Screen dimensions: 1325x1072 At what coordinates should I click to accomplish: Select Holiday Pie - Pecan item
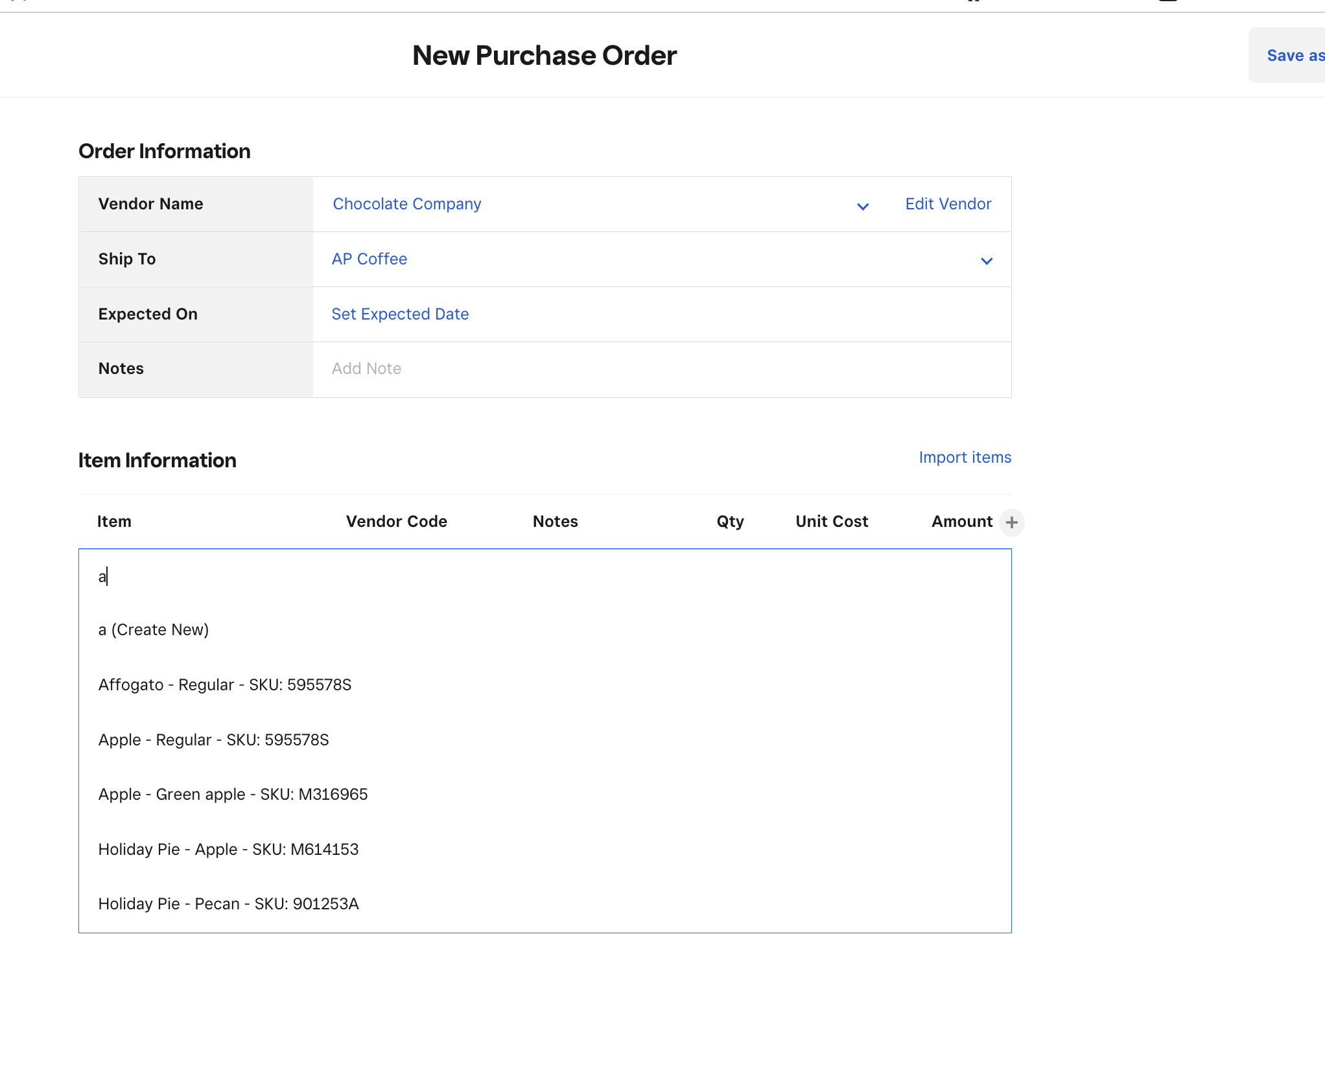pyautogui.click(x=229, y=904)
